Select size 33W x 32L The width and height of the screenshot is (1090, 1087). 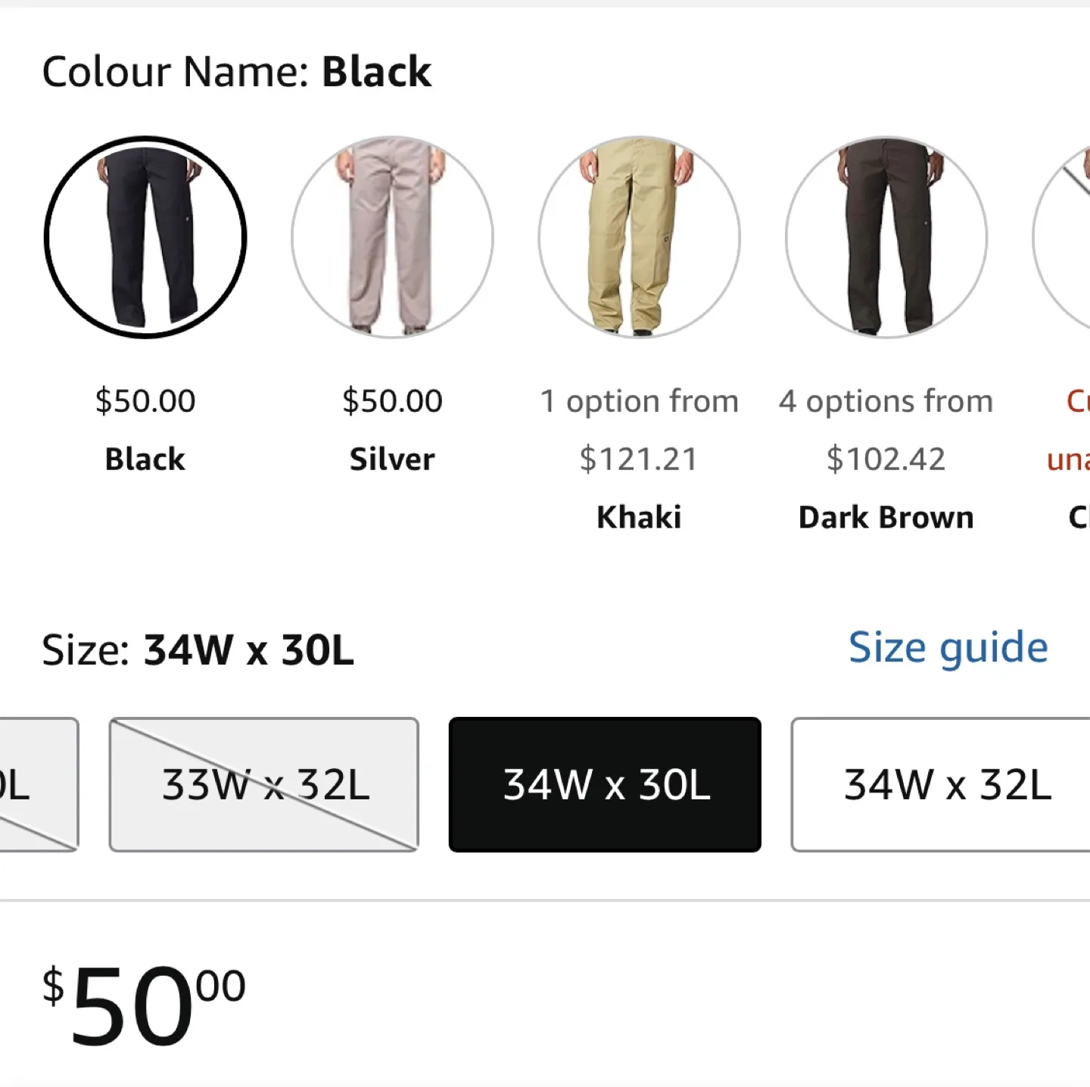point(264,784)
